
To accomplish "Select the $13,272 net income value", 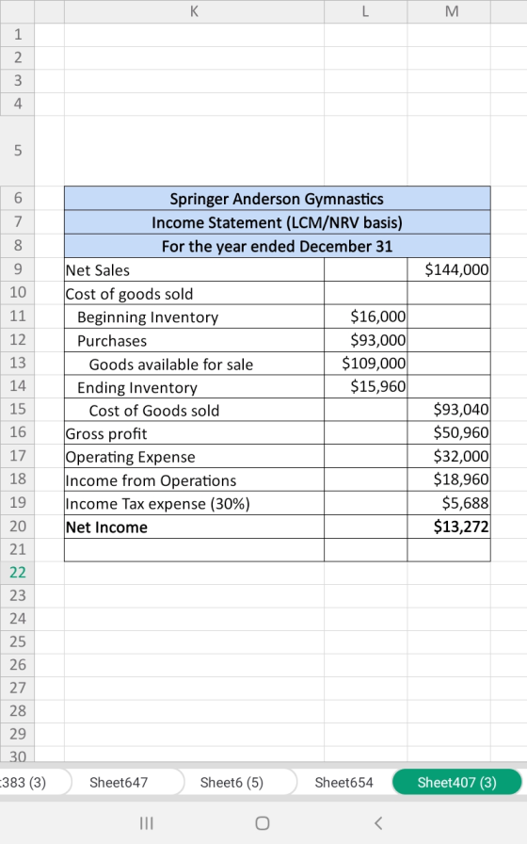I will (x=449, y=527).
